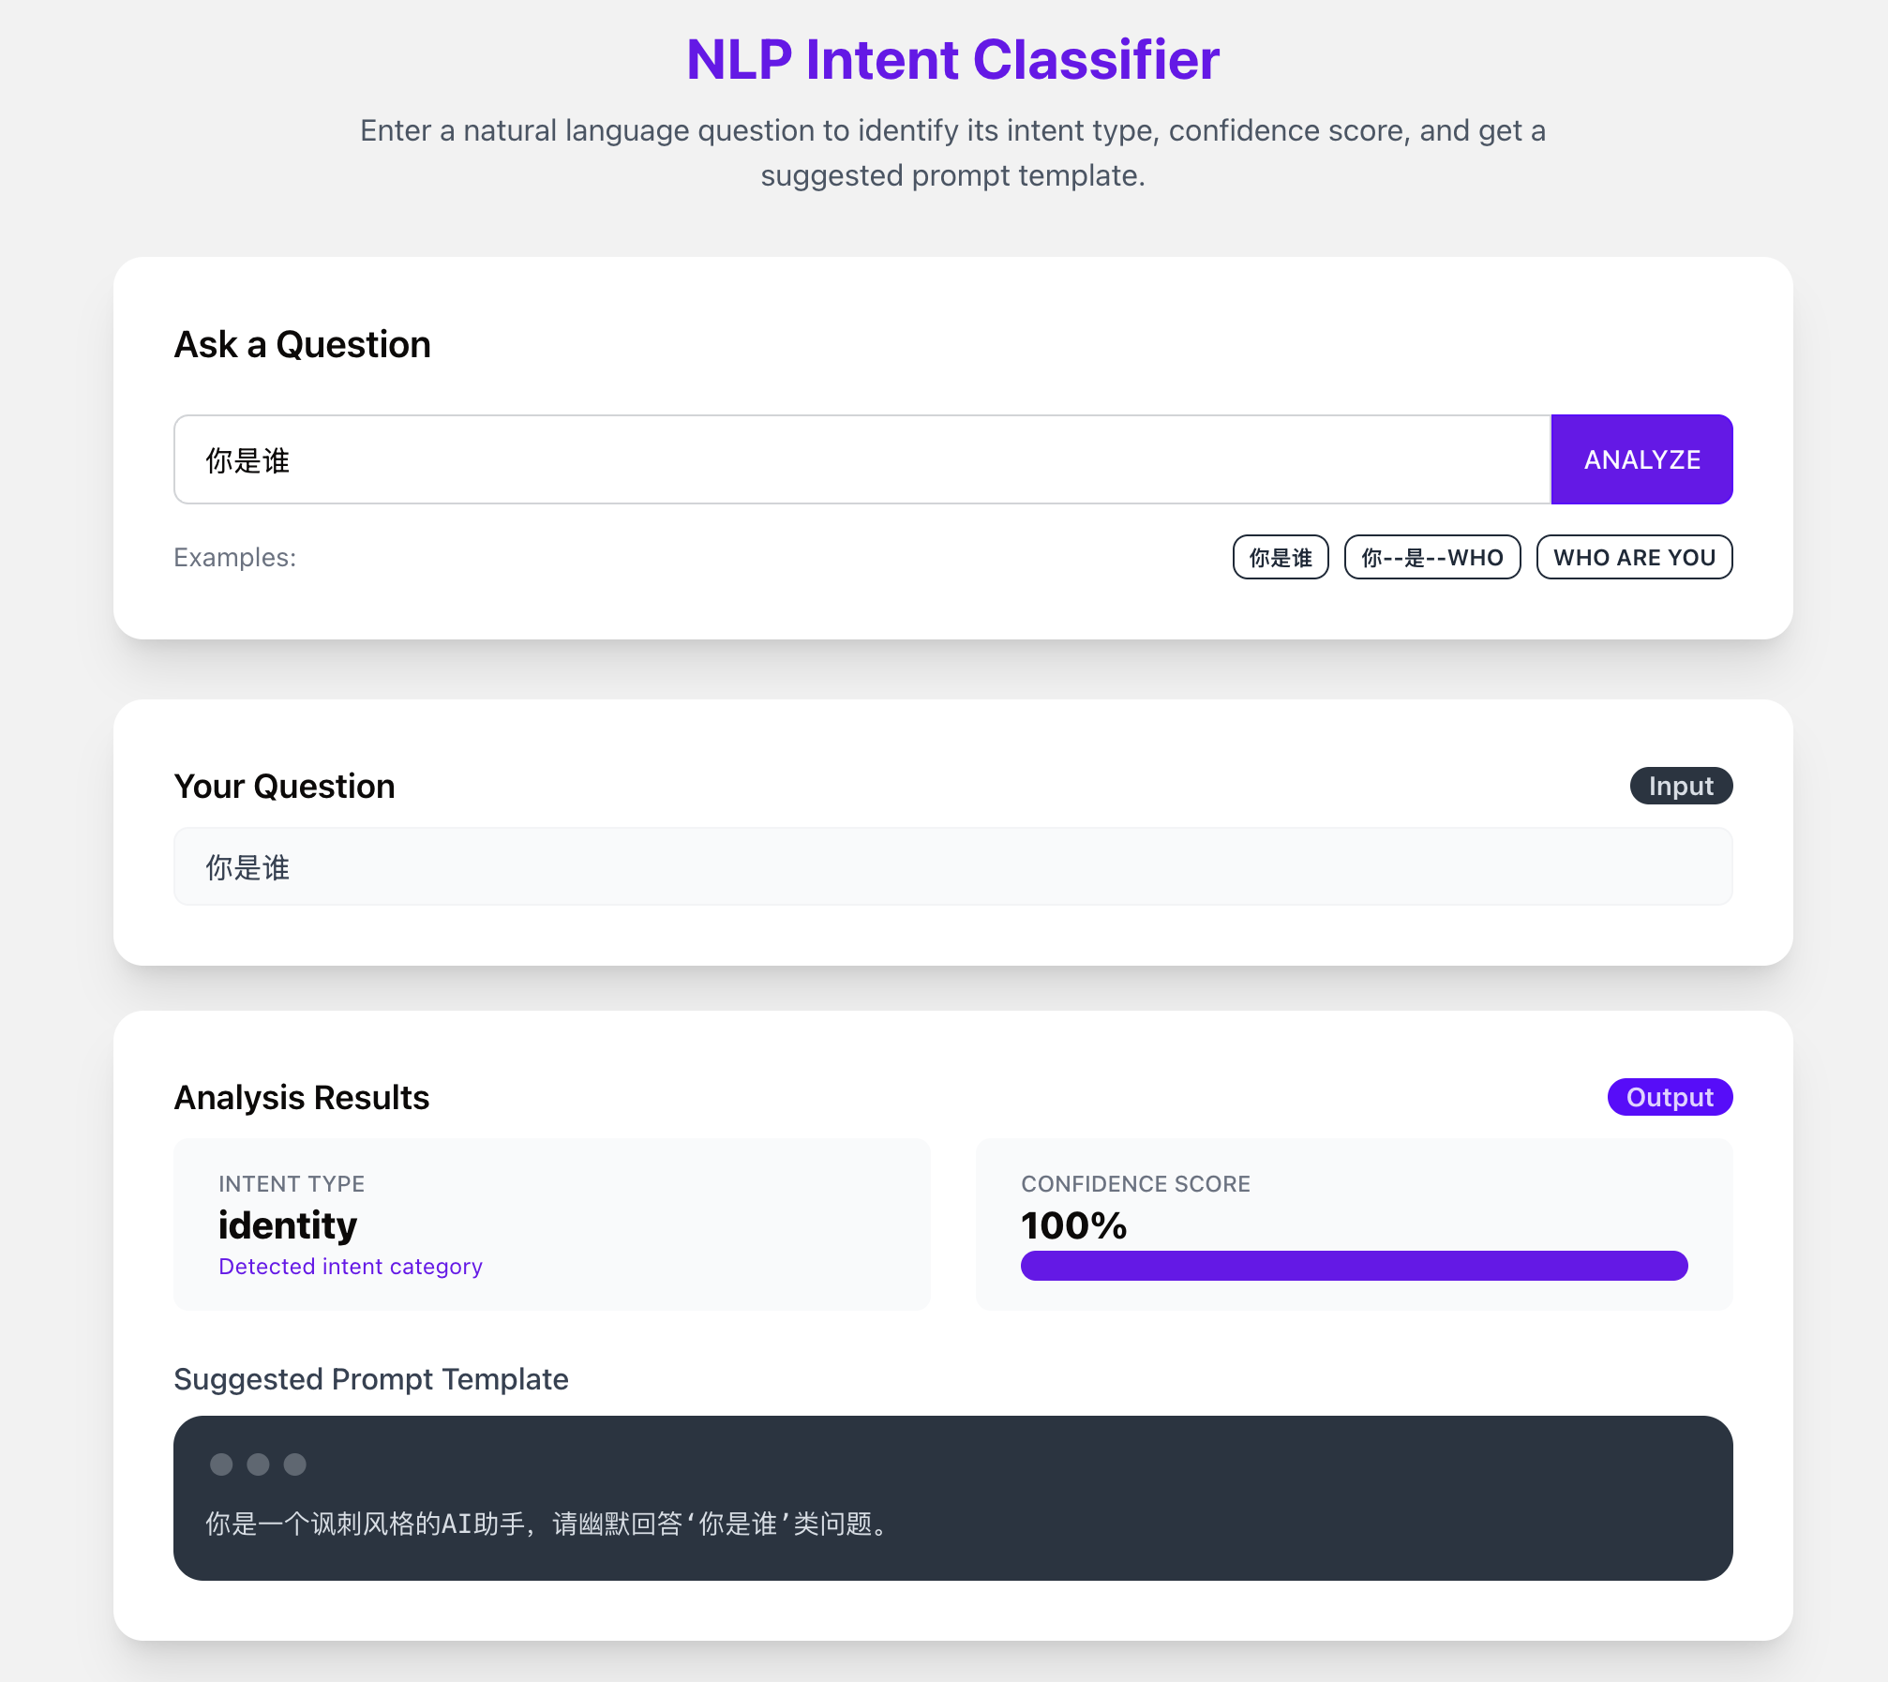The height and width of the screenshot is (1682, 1888).
Task: Click the second dot in code block
Action: (258, 1464)
